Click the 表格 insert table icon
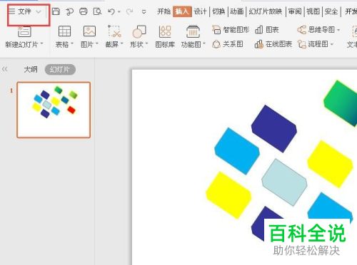Viewport: 357px width, 265px height. (x=64, y=31)
